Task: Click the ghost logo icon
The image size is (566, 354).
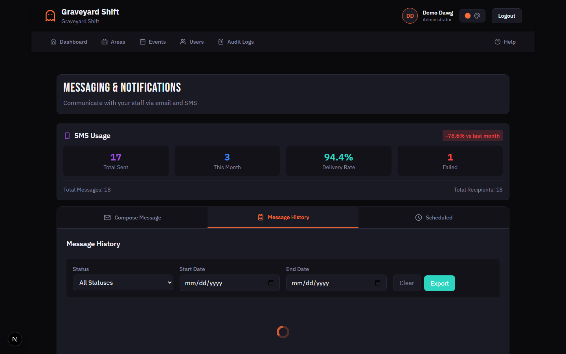Action: pyautogui.click(x=50, y=16)
